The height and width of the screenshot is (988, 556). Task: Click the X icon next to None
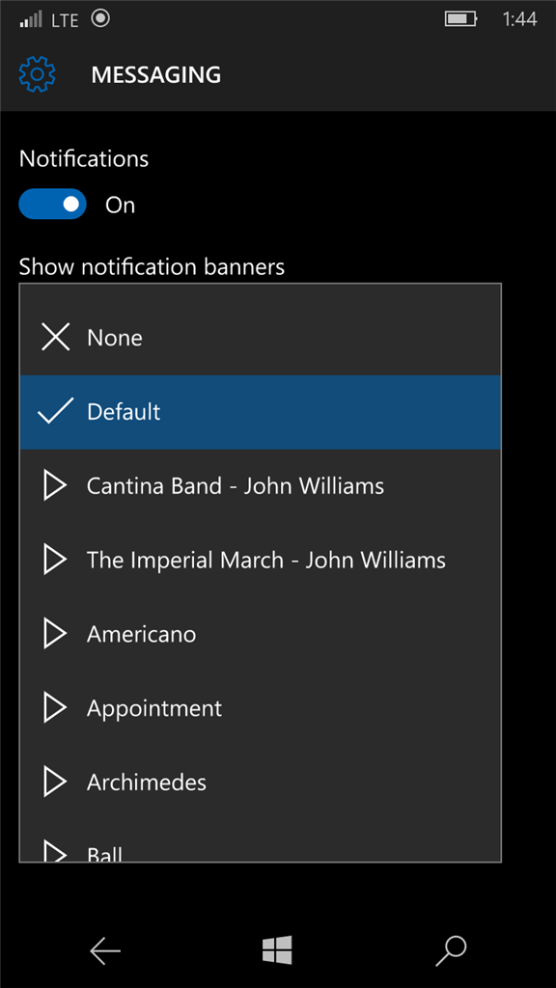pyautogui.click(x=55, y=337)
